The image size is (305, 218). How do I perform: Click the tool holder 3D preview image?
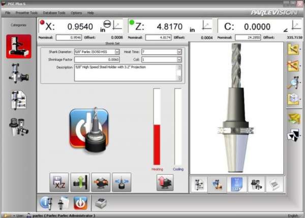[237, 108]
